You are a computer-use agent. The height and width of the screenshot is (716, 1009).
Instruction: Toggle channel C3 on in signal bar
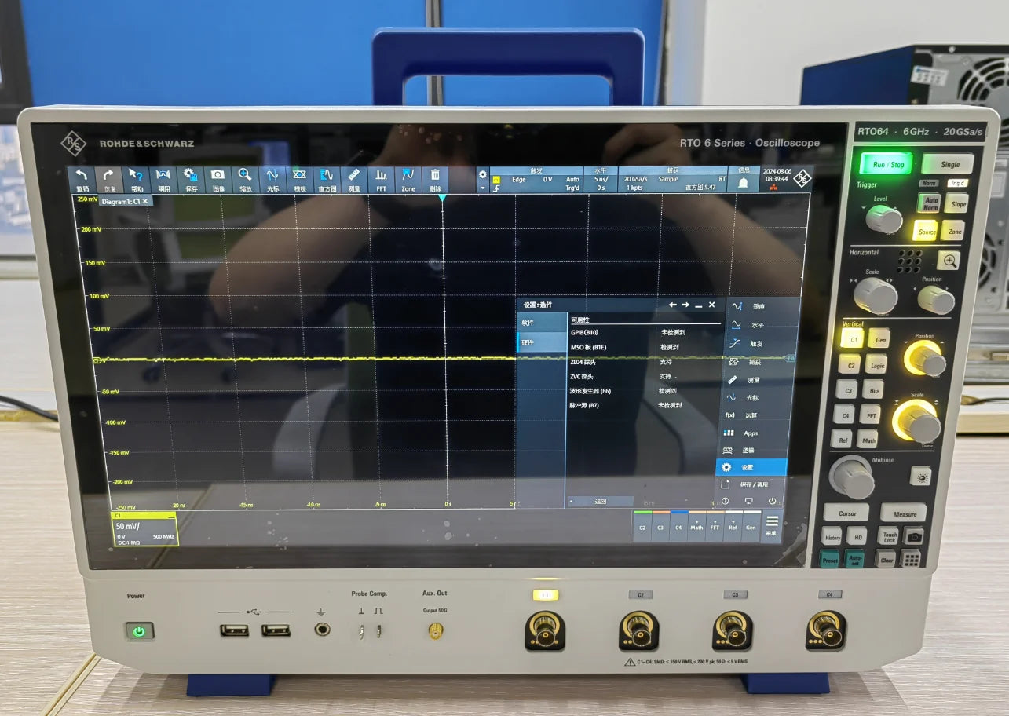coord(660,527)
